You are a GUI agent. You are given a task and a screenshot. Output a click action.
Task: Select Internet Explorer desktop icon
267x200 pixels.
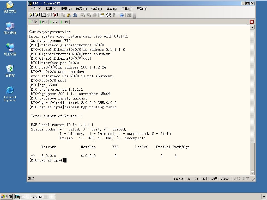(x=10, y=94)
